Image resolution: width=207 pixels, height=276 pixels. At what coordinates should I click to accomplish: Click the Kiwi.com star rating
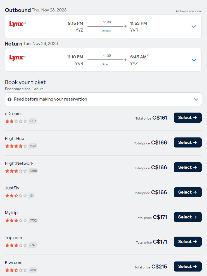coord(16,270)
